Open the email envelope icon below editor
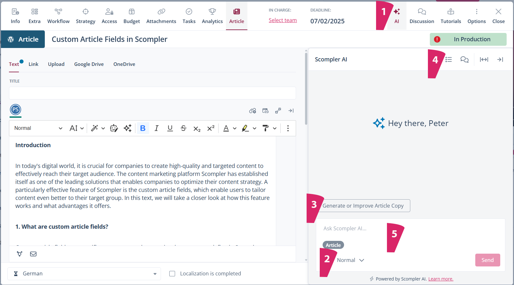 (33, 254)
